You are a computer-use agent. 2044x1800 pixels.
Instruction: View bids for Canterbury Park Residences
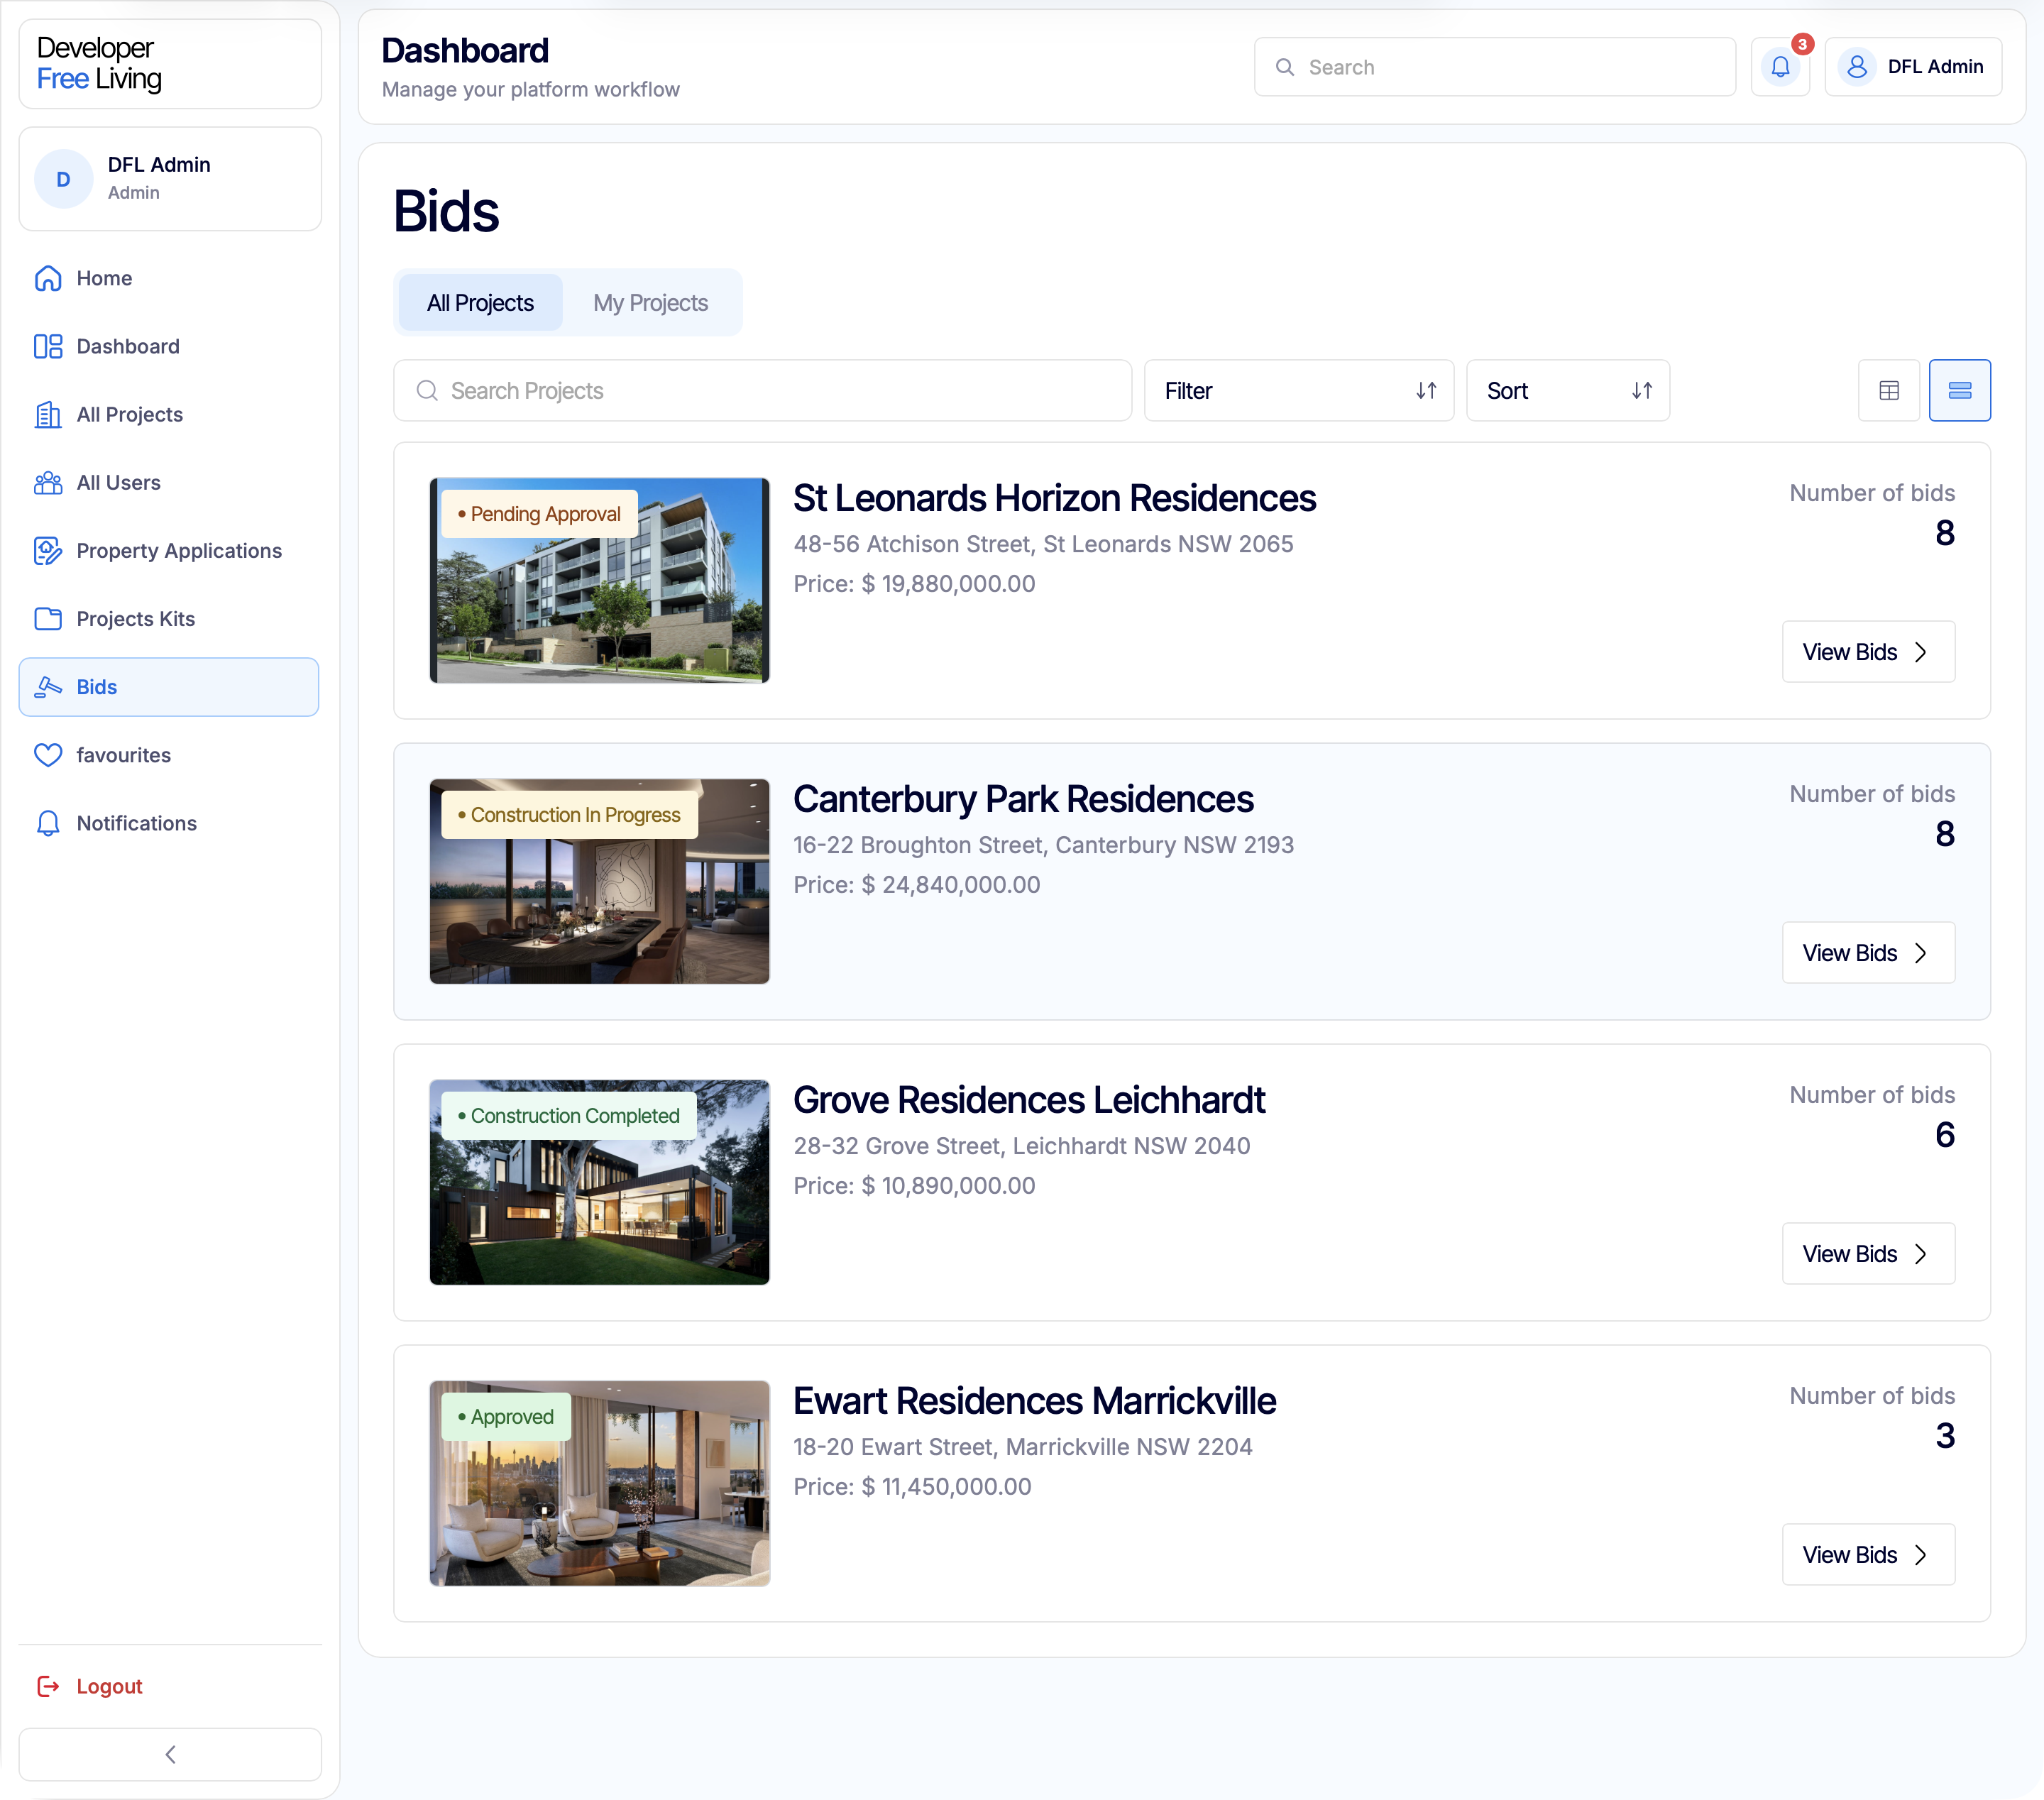[x=1867, y=953]
